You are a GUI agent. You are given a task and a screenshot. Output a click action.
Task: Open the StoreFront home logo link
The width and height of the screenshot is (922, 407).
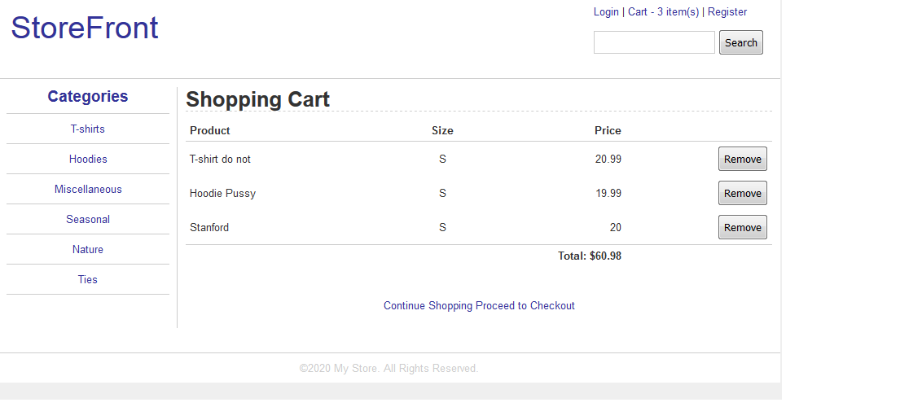click(x=85, y=28)
